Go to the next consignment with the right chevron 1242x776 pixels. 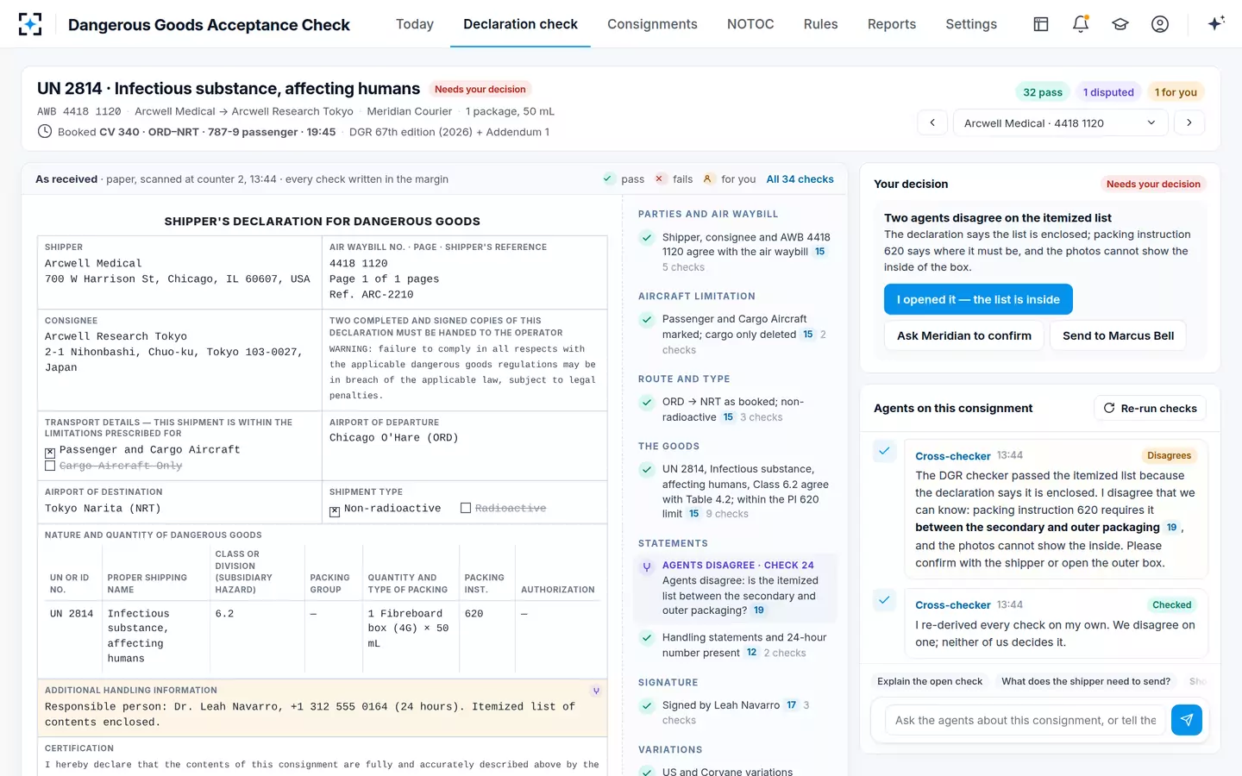[1189, 122]
